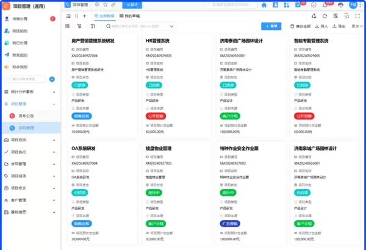Click the home icon in top bar
The image size is (366, 250).
pyautogui.click(x=264, y=5)
